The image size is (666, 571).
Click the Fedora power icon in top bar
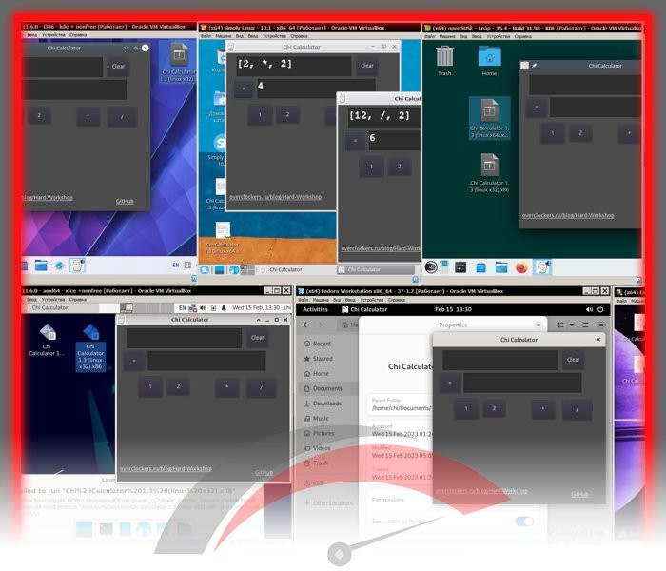tap(600, 309)
